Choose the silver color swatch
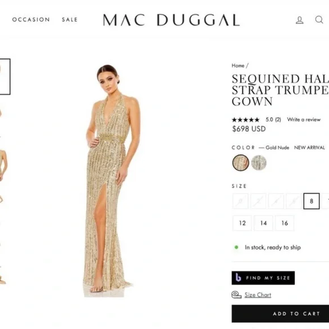 click(x=259, y=163)
